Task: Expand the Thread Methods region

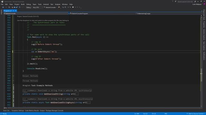Action: pos(14,81)
